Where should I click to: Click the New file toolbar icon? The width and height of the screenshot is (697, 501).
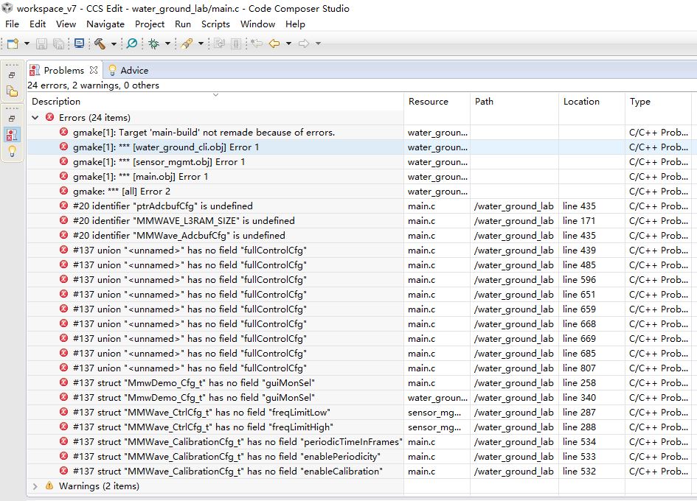(13, 44)
